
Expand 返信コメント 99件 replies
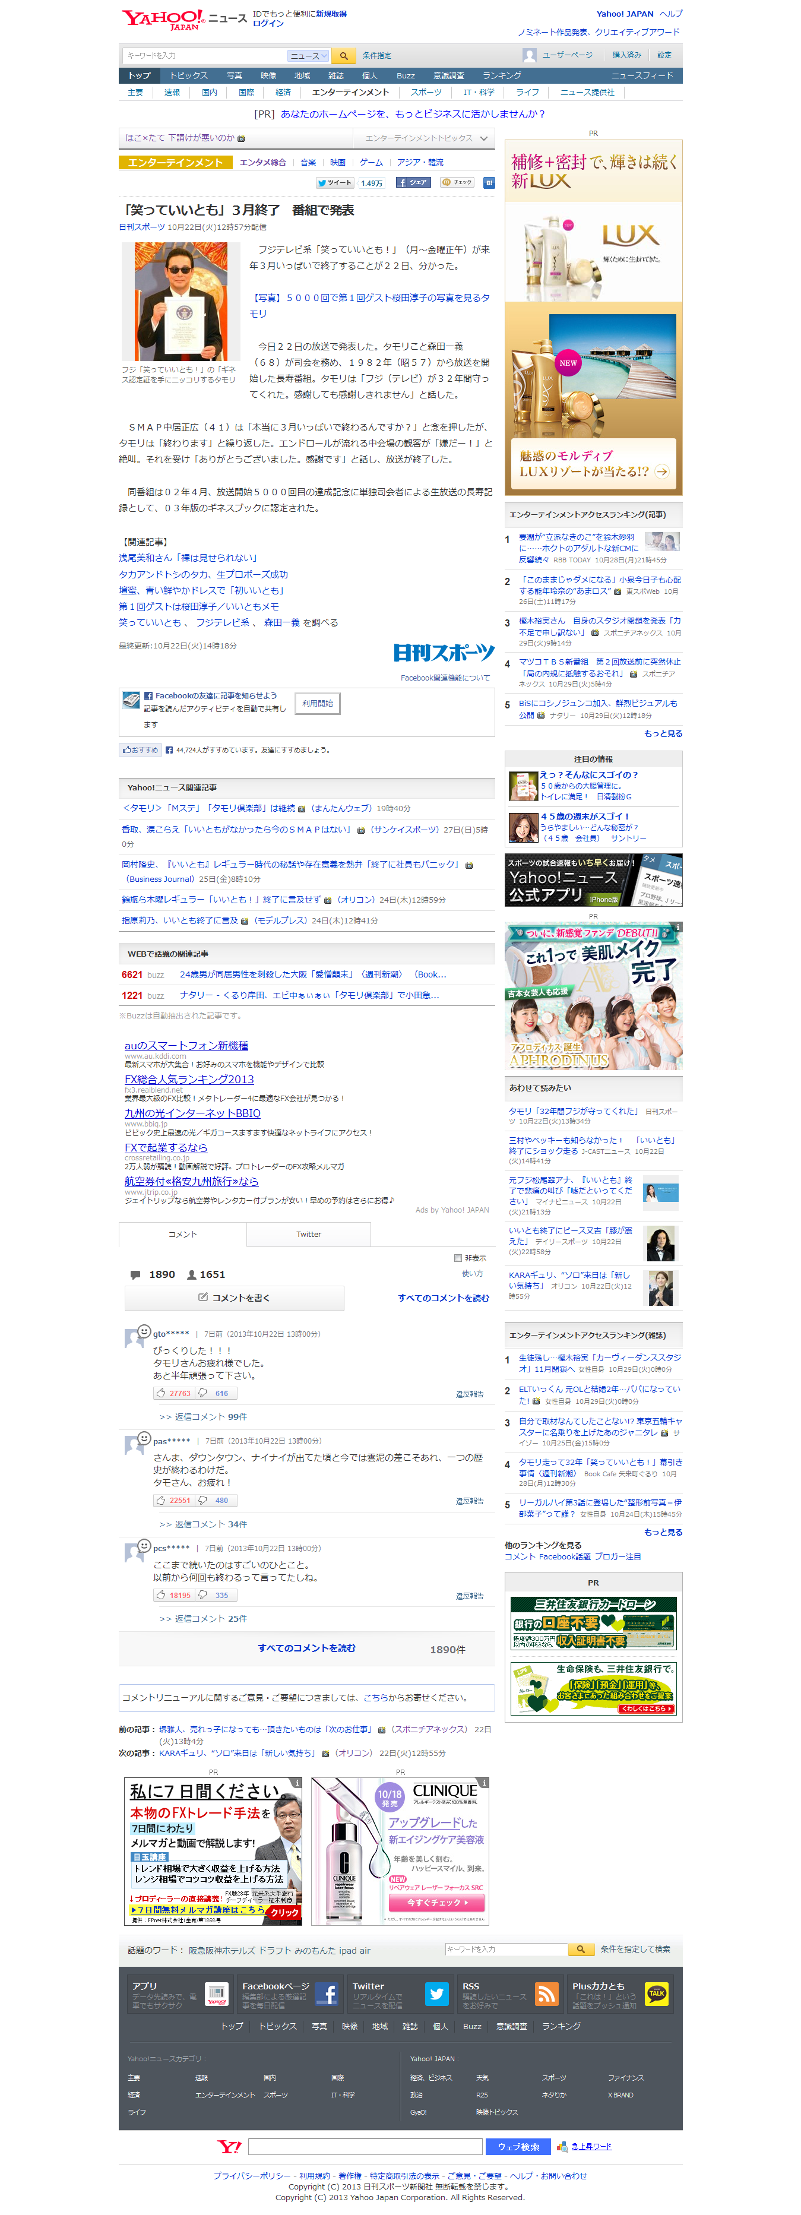pyautogui.click(x=204, y=1416)
